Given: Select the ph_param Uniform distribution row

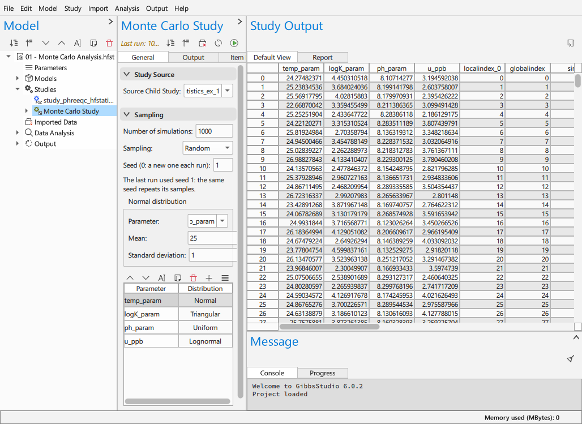Looking at the screenshot, I should [x=178, y=327].
